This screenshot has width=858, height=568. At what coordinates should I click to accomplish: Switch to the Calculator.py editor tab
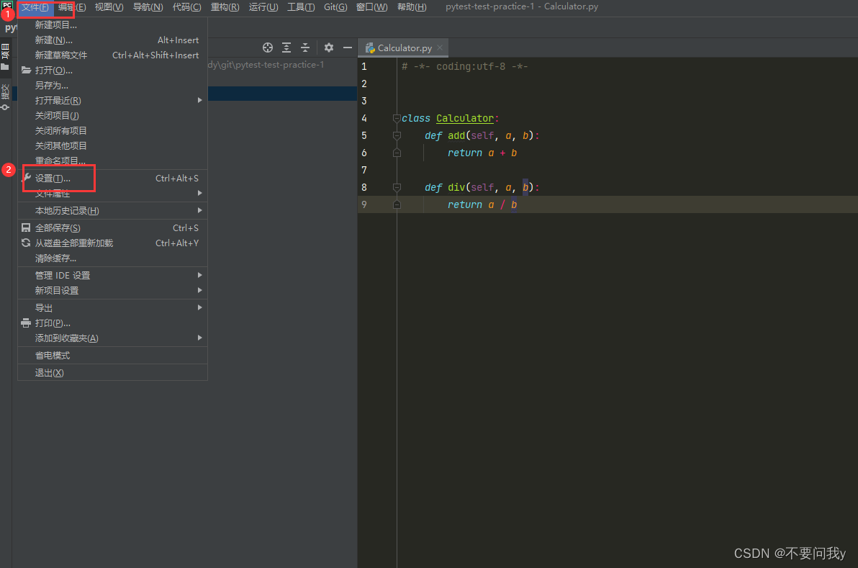(x=405, y=48)
